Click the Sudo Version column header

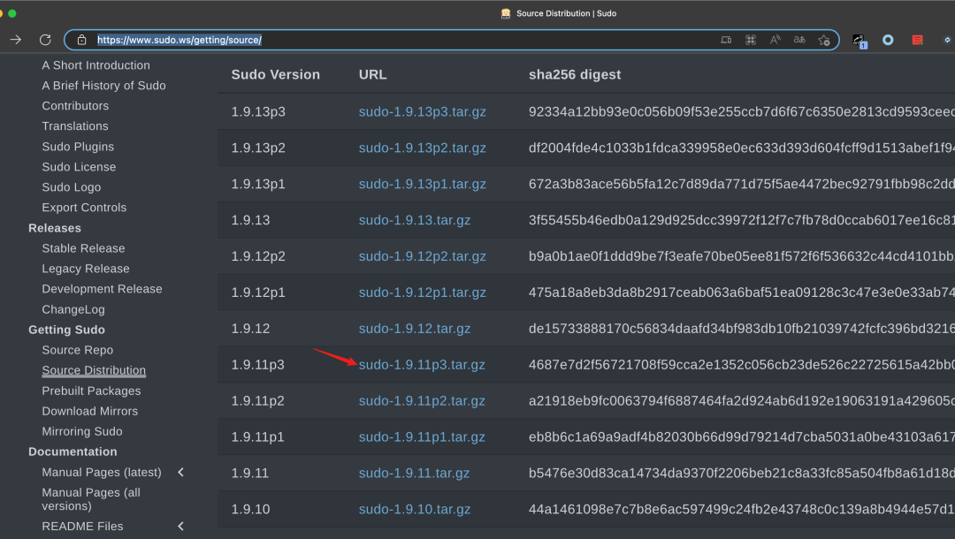point(275,75)
